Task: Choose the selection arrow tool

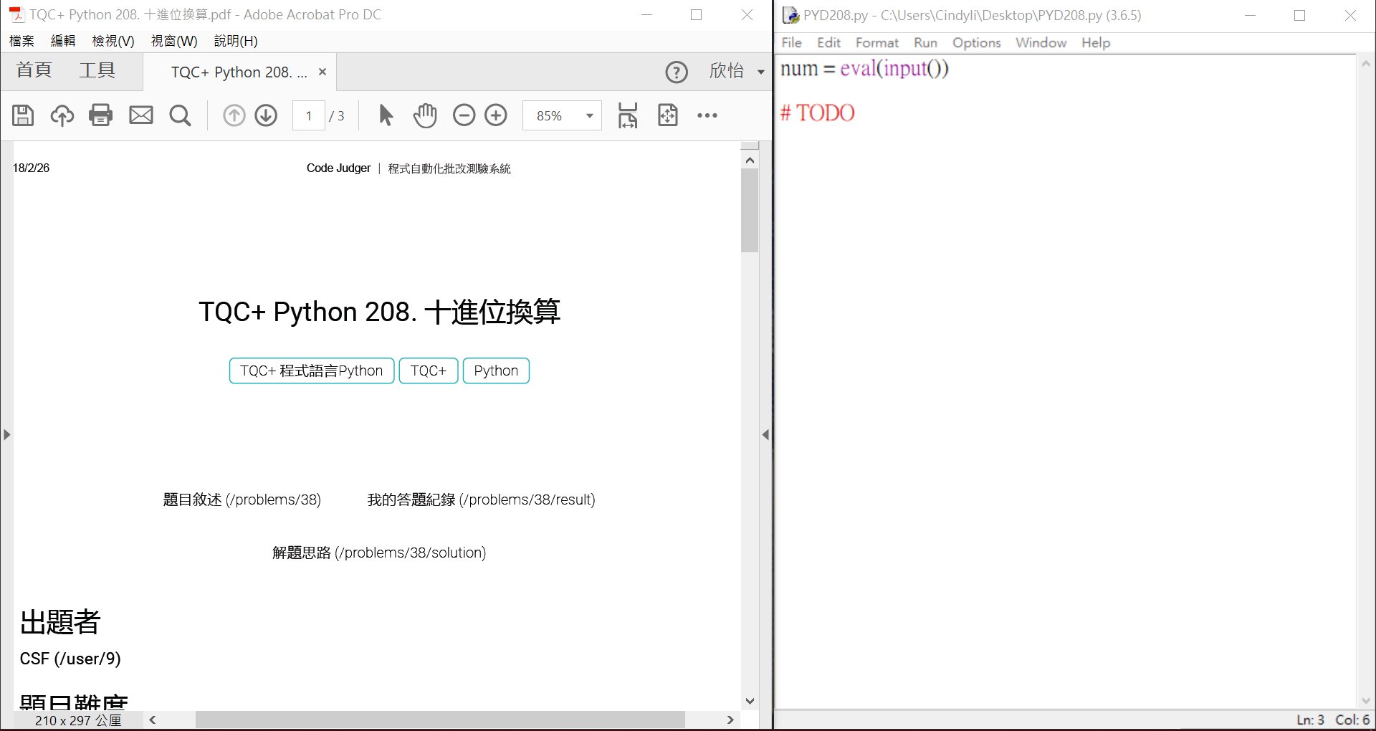Action: (x=386, y=115)
